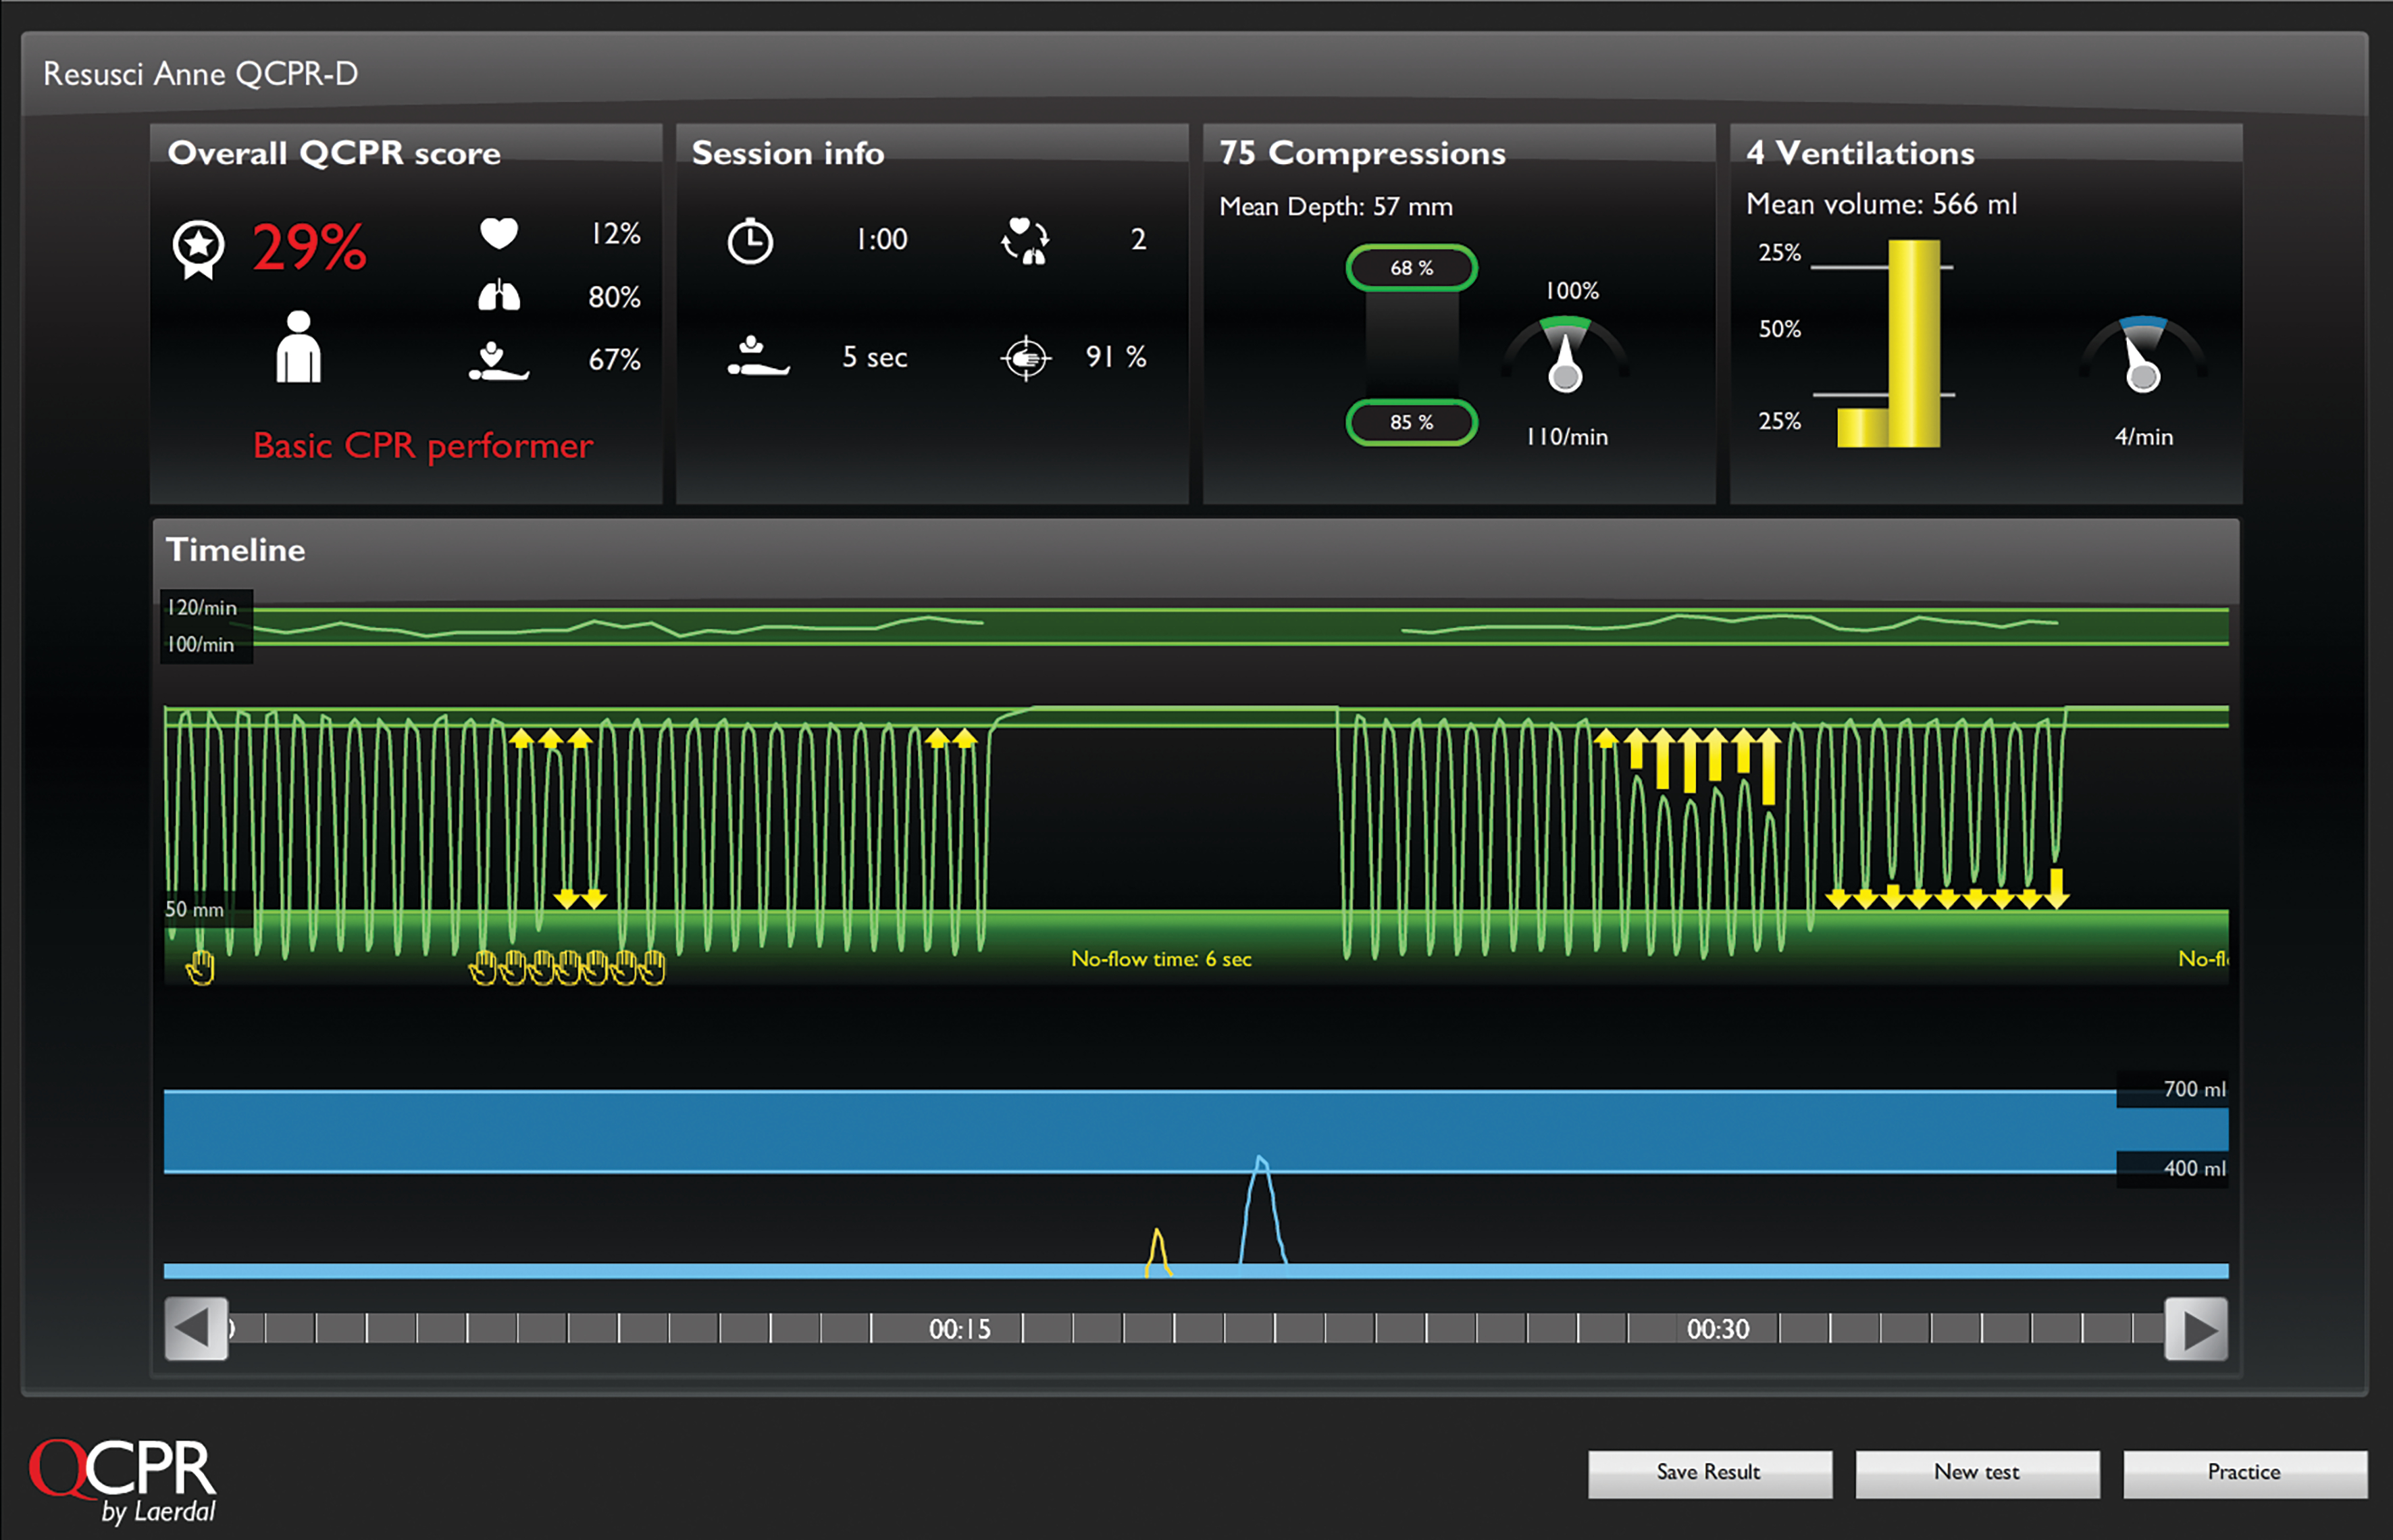Click the 00:15 mark on time ruler
2393x1540 pixels.
click(959, 1329)
